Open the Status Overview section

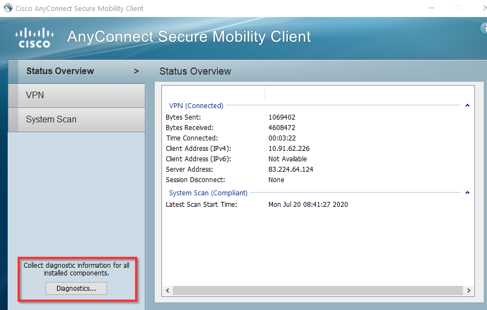(x=77, y=71)
